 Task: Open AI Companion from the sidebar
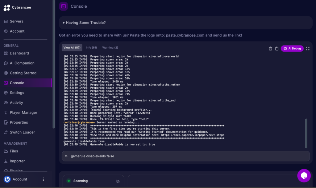pos(22,63)
